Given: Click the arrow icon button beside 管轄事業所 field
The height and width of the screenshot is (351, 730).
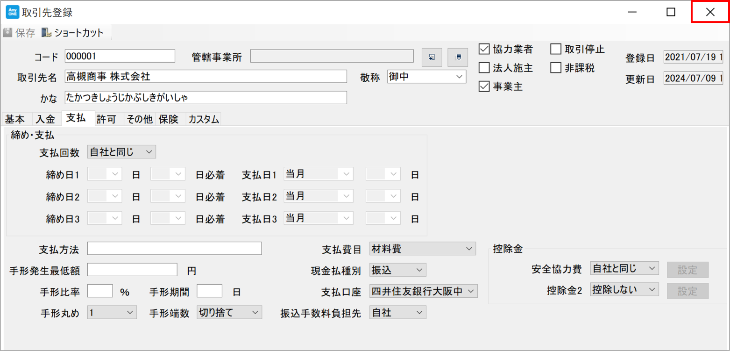Looking at the screenshot, I should (432, 57).
